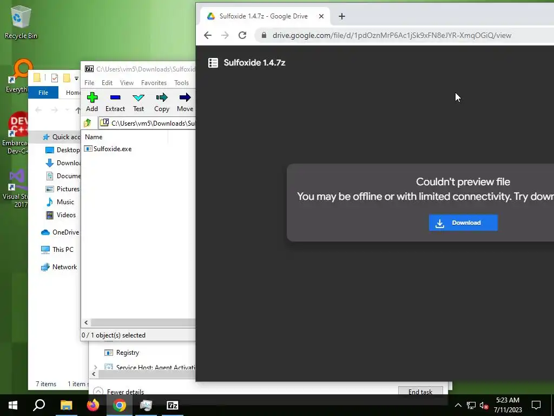The width and height of the screenshot is (554, 416).
Task: Open the File menu in 7-Zip
Action: [89, 83]
